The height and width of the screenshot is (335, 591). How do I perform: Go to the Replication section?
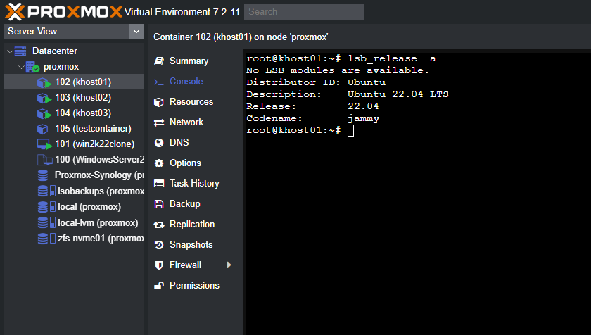pyautogui.click(x=191, y=225)
